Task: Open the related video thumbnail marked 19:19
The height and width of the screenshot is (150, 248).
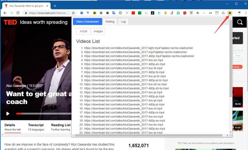Action: tap(238, 97)
